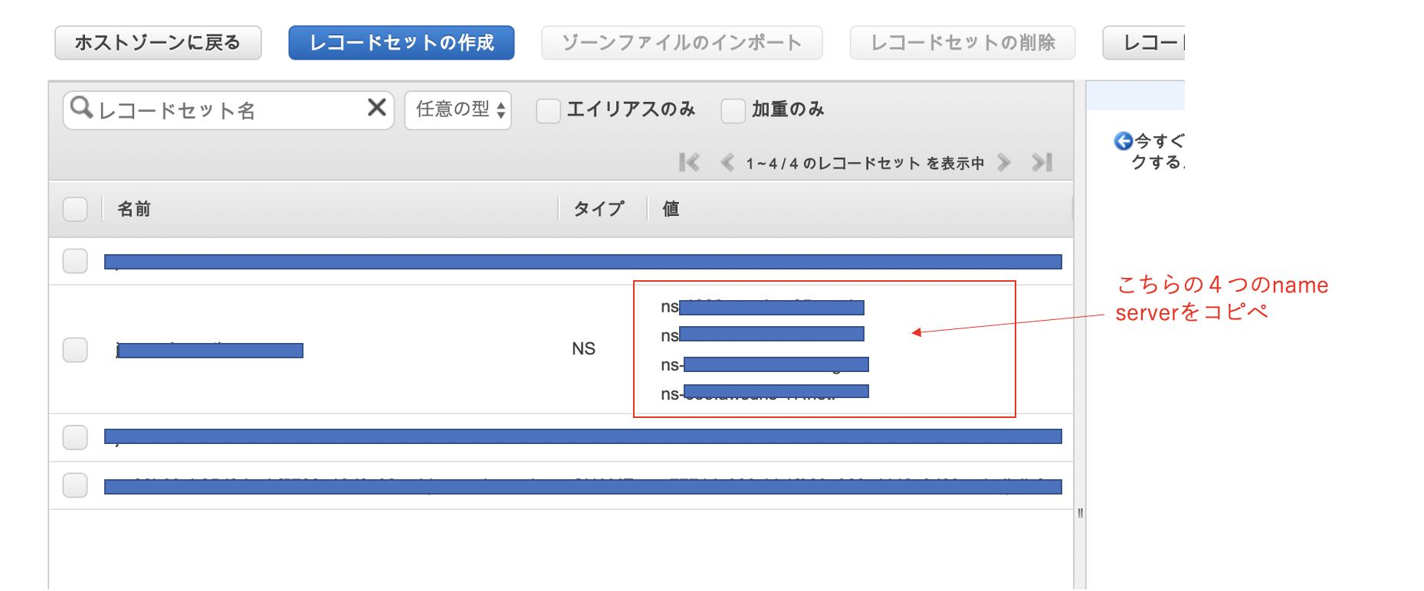Click ホストゾーンに戻る button

point(158,43)
